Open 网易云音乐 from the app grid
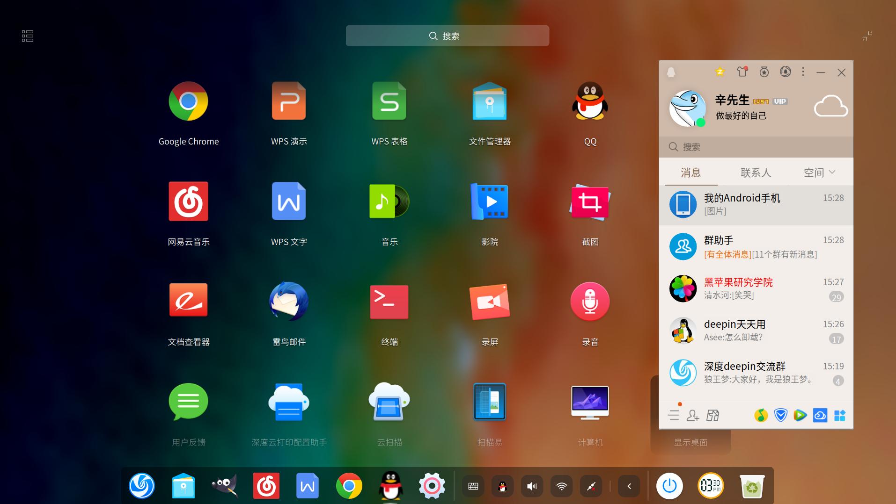Viewport: 896px width, 504px height. (188, 202)
